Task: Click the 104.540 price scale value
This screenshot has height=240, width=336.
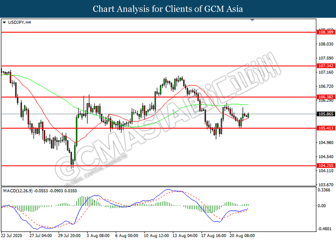Action: pos(326,156)
